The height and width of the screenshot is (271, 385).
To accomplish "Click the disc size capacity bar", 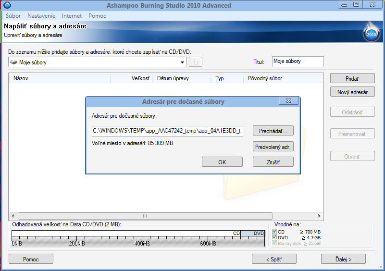I will pyautogui.click(x=138, y=238).
